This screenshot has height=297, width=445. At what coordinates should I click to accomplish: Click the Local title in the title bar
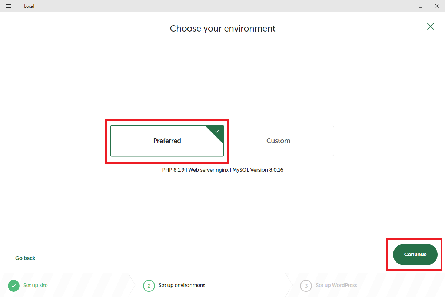(x=29, y=6)
